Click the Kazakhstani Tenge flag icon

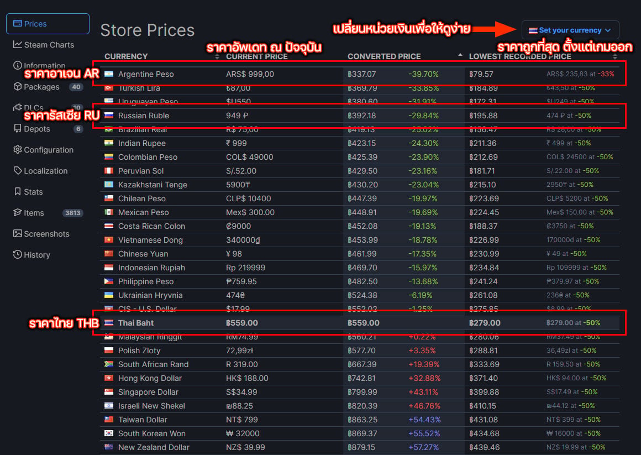(109, 185)
